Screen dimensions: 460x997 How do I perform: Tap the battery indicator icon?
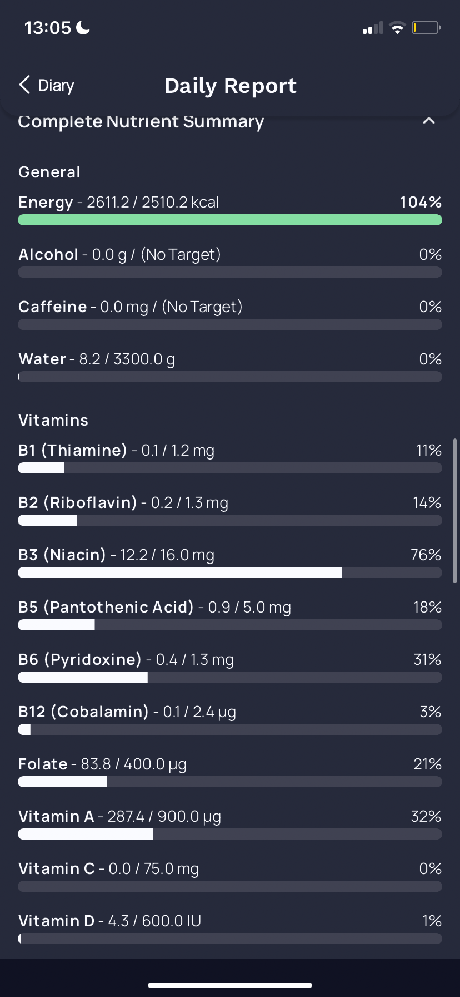point(426,27)
